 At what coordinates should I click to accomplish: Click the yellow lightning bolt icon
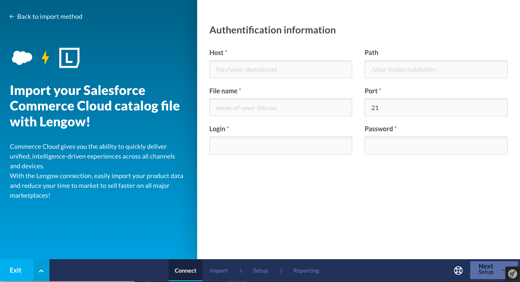[45, 58]
